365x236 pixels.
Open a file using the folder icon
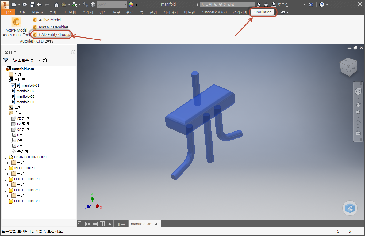click(25, 4)
